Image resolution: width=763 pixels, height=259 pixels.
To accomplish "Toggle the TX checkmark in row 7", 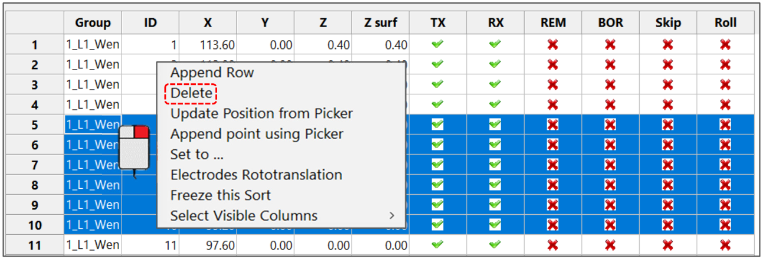I will tap(437, 165).
